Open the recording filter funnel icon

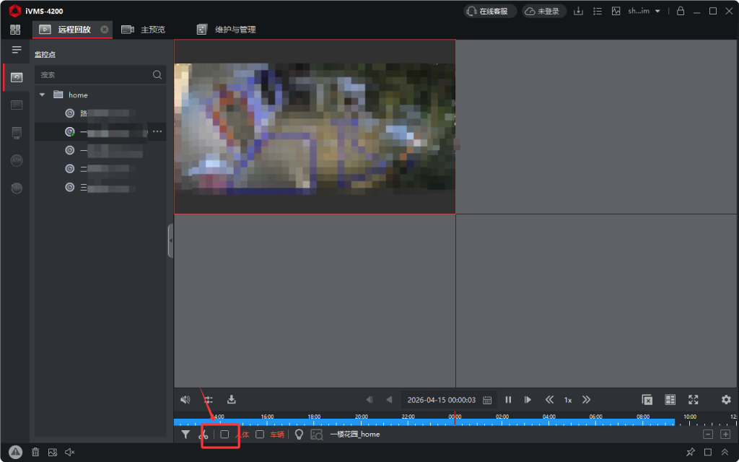[185, 434]
